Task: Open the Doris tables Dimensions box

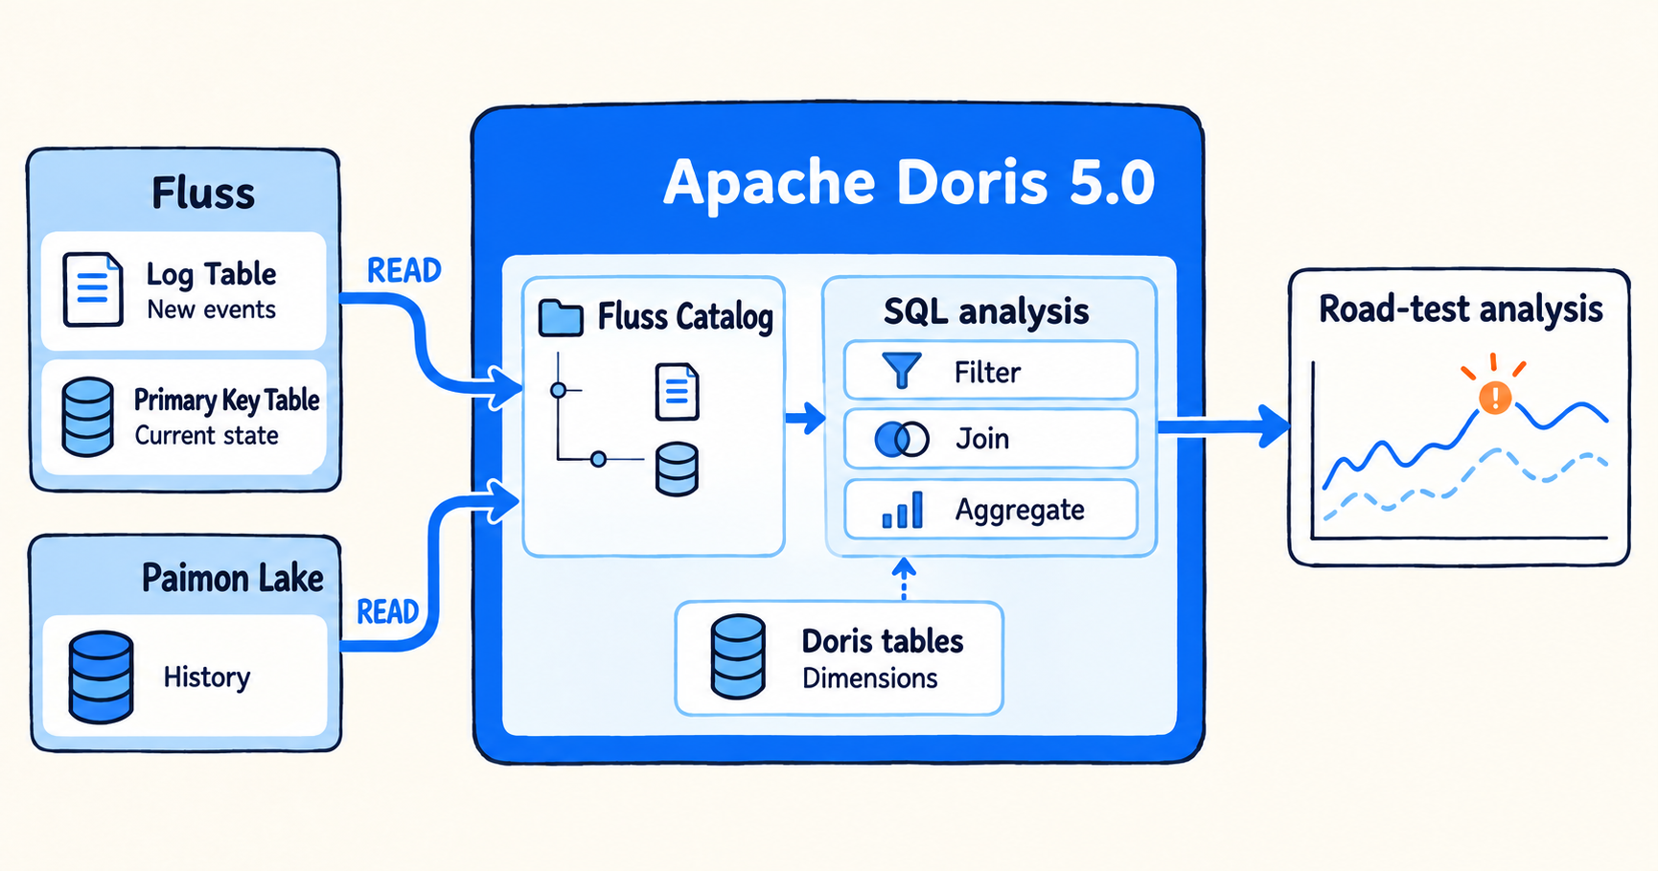Action: 839,658
